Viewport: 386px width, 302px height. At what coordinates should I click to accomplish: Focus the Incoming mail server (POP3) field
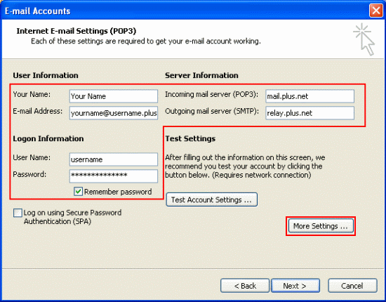310,96
